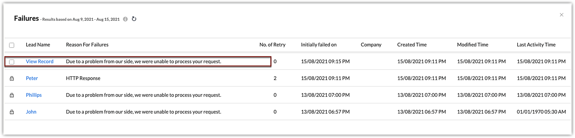Click the lock icon in John row

click(12, 112)
